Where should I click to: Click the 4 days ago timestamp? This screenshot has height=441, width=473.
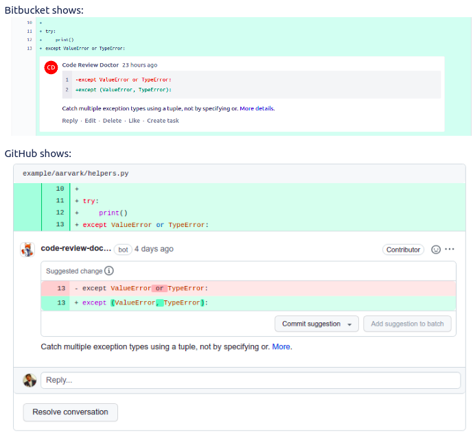point(154,249)
